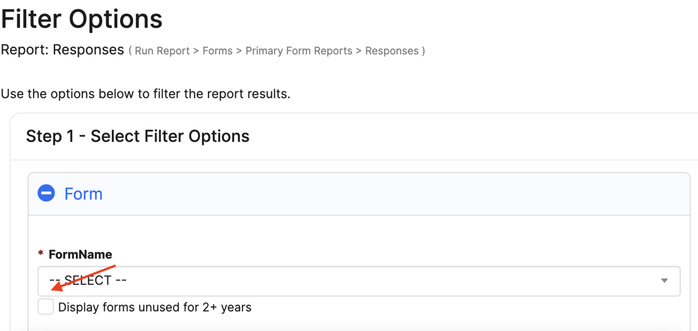Click the "Use the options below" instruction text

(146, 94)
